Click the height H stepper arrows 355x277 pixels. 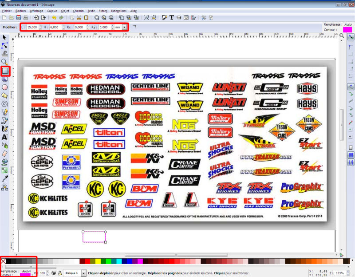(63, 27)
